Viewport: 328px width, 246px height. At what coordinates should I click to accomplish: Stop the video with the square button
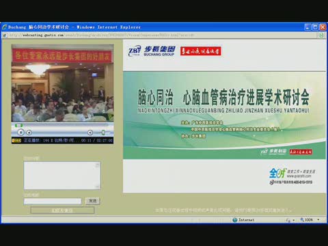pyautogui.click(x=20, y=132)
